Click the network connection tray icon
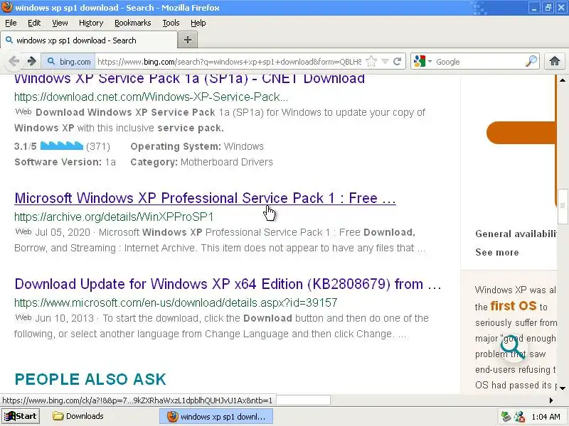This screenshot has width=569, height=426. (520, 417)
